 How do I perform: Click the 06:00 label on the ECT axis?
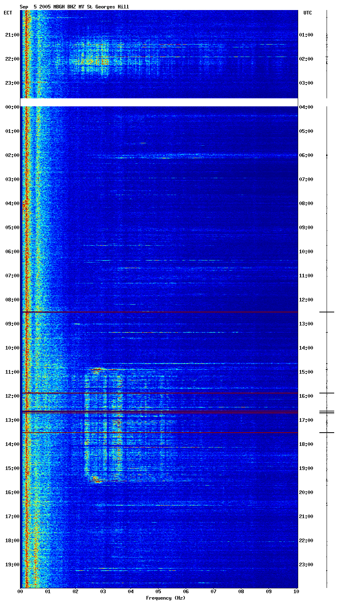pos(12,252)
